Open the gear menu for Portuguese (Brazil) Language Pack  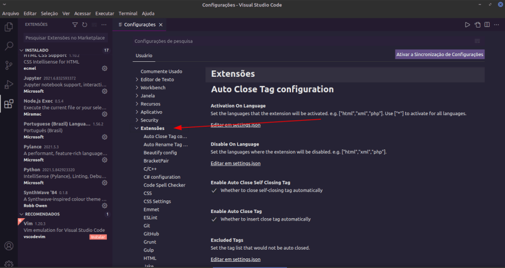coord(104,137)
